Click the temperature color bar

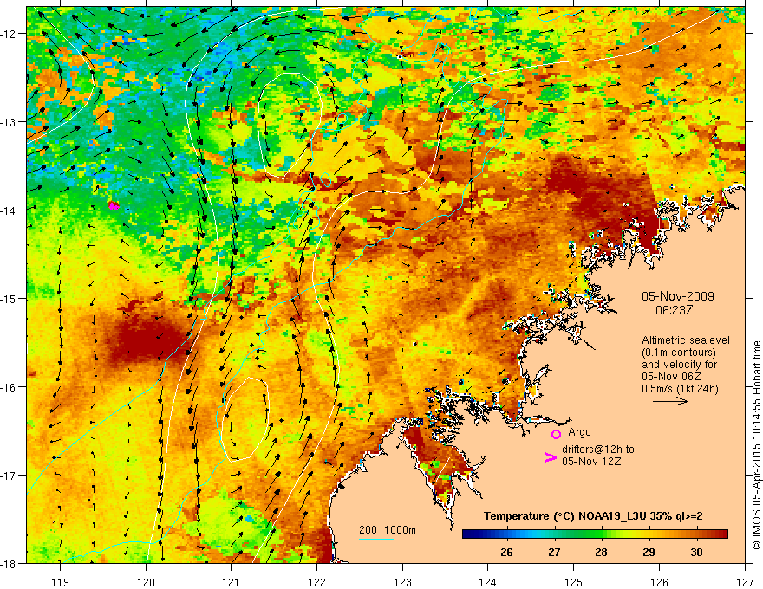tap(595, 534)
